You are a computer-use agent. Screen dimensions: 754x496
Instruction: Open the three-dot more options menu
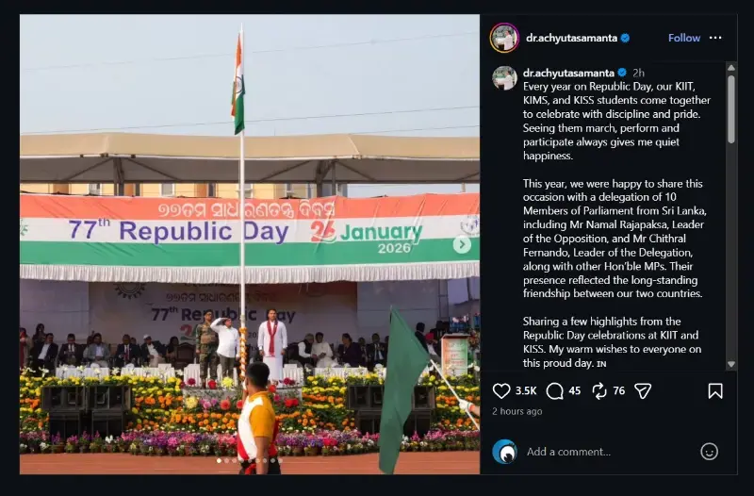click(x=715, y=39)
